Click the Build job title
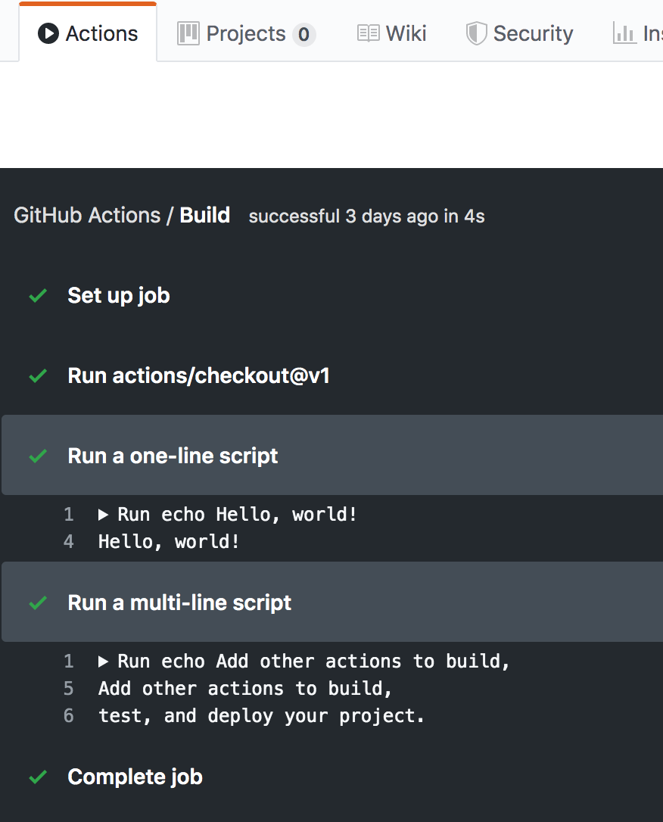The width and height of the screenshot is (663, 822). tap(205, 216)
